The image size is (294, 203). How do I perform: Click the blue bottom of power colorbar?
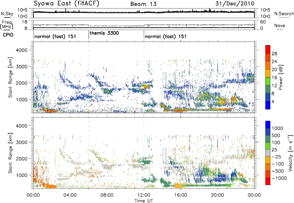click(268, 105)
